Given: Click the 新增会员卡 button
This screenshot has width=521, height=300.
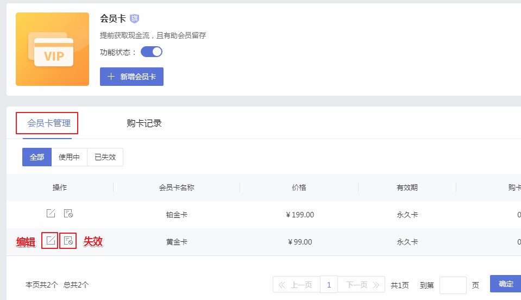Looking at the screenshot, I should point(131,77).
